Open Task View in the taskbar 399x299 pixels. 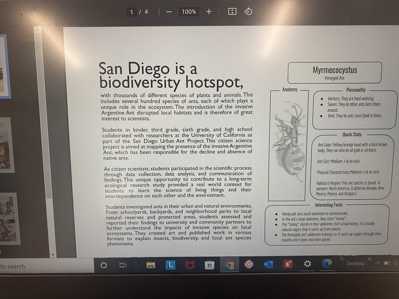click(123, 265)
